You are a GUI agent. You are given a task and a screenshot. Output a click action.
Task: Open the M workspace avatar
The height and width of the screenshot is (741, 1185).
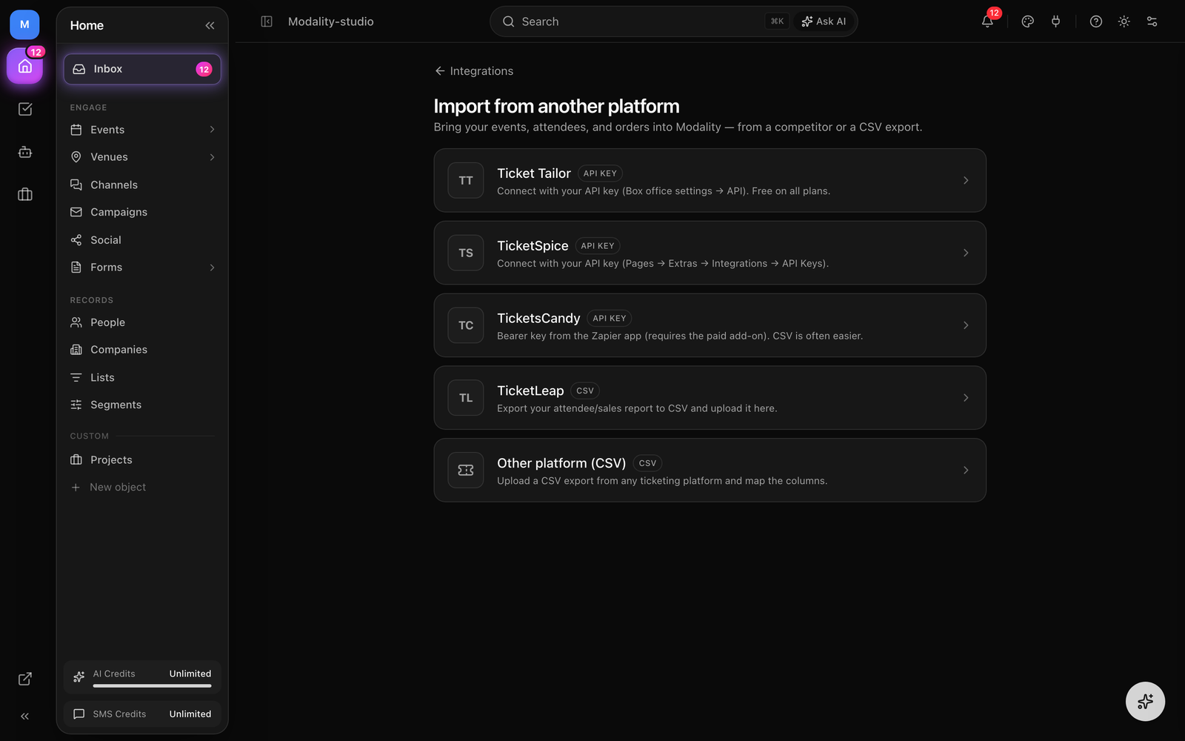24,24
